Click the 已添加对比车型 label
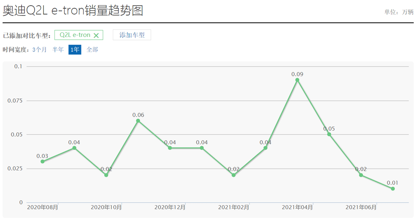The height and width of the screenshot is (219, 414). tap(27, 35)
